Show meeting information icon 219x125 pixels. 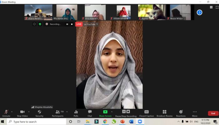34,24
